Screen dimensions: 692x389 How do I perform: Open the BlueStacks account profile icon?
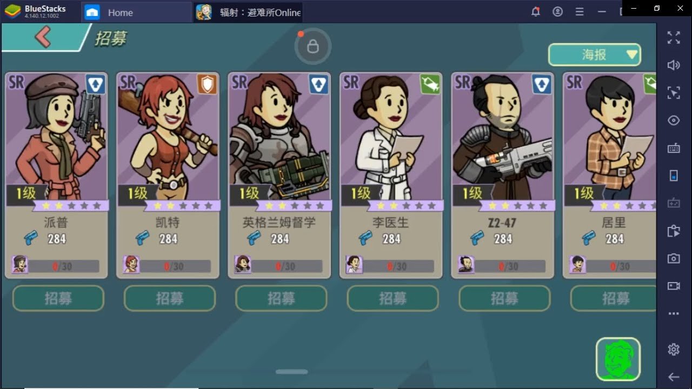pos(558,11)
